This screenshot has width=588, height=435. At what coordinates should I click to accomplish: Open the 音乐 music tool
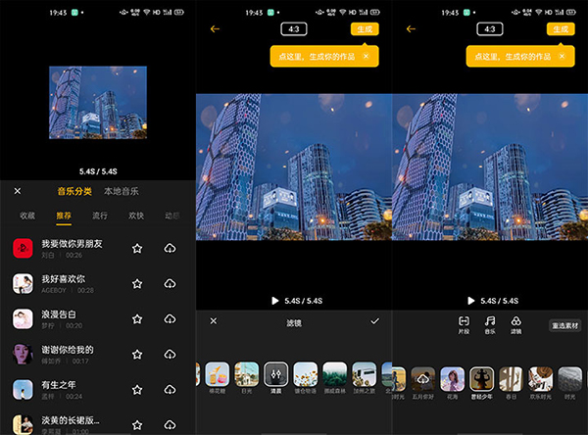click(x=490, y=324)
